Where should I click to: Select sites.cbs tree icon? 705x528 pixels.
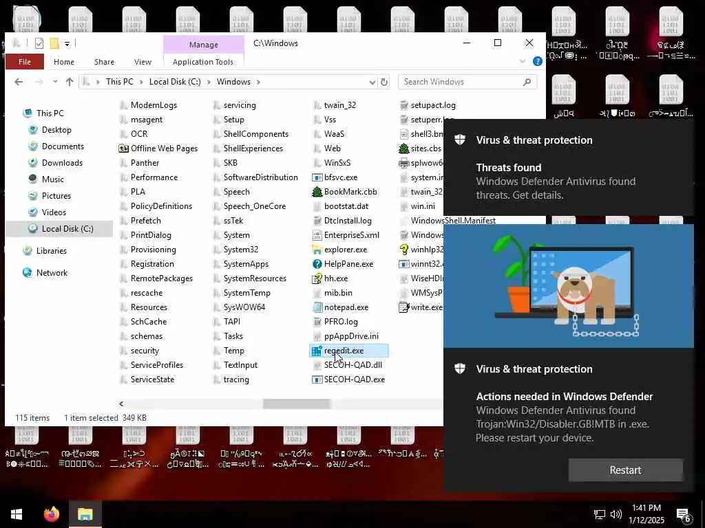[403, 148]
